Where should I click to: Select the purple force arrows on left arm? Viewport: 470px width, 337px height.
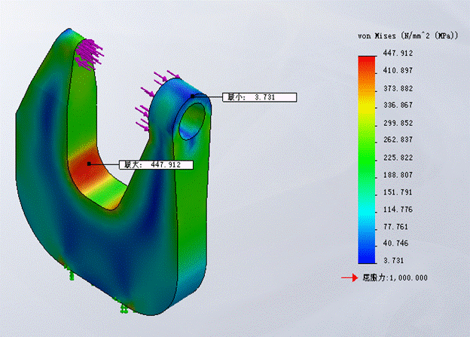tap(92, 54)
